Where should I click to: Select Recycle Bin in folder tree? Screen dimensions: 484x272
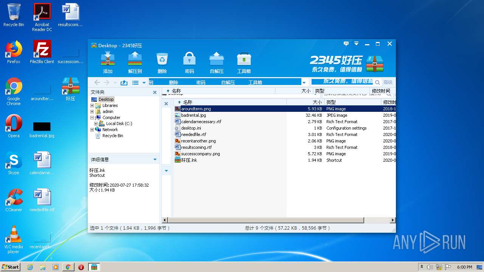[x=113, y=136]
